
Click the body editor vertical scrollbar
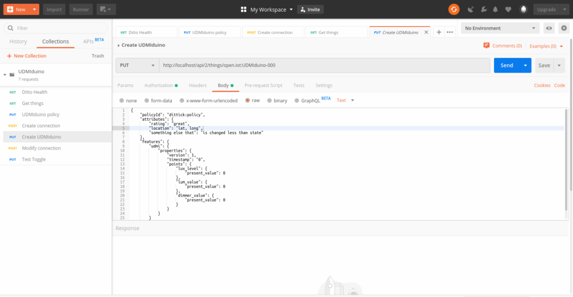click(x=566, y=160)
